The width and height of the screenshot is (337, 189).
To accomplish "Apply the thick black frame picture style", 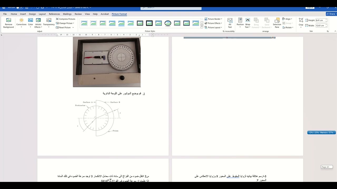I will [149, 23].
